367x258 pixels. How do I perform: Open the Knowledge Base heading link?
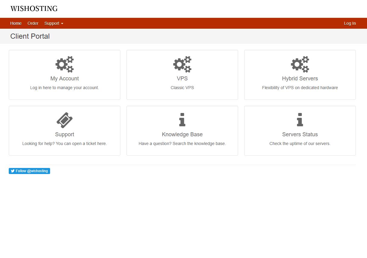pos(182,134)
